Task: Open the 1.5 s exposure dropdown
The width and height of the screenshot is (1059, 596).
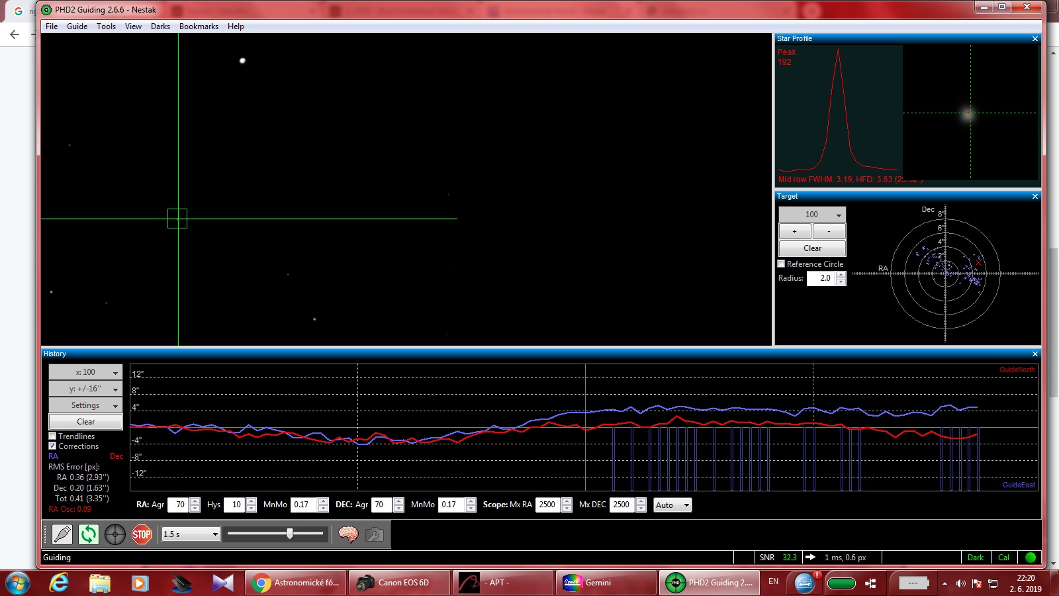Action: pyautogui.click(x=191, y=534)
